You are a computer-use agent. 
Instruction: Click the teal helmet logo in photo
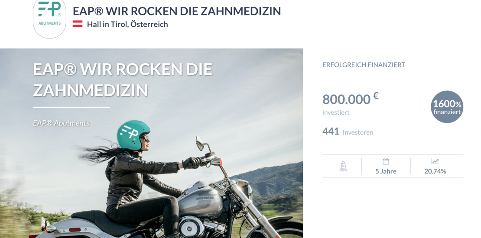click(x=133, y=135)
